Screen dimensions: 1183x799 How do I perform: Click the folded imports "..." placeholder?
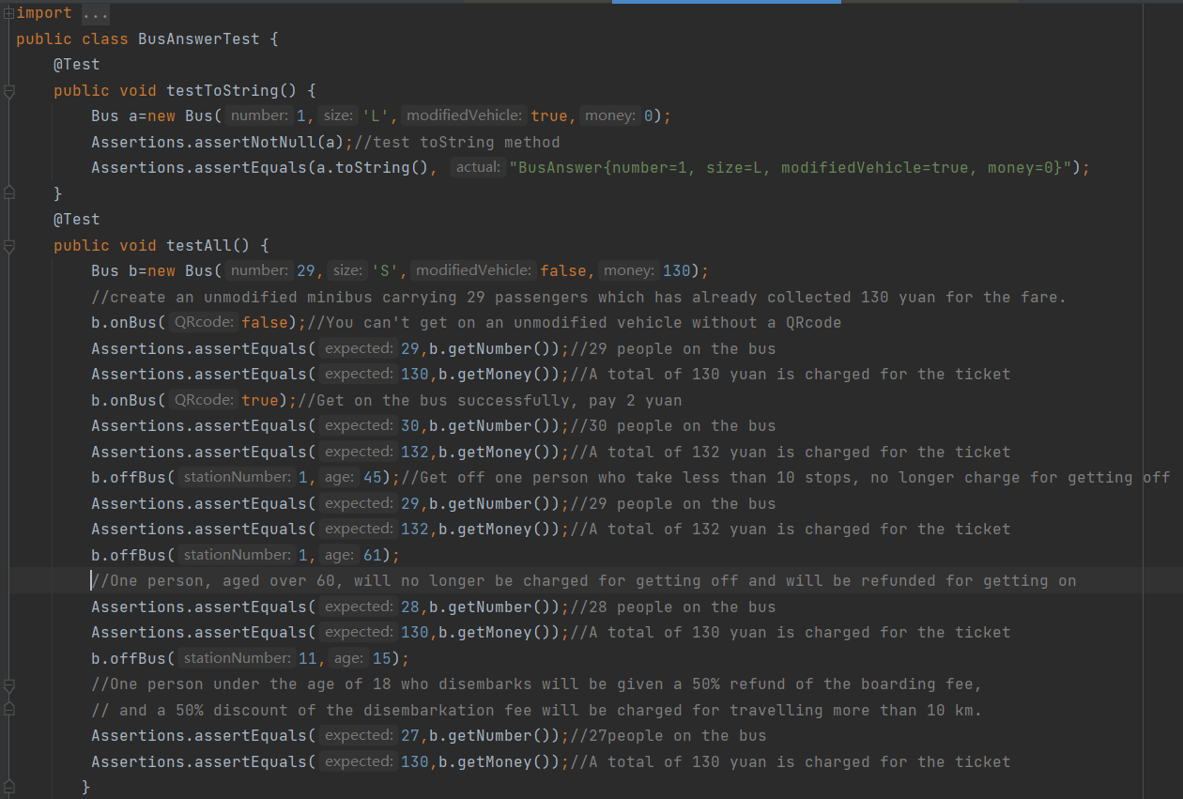pos(95,13)
